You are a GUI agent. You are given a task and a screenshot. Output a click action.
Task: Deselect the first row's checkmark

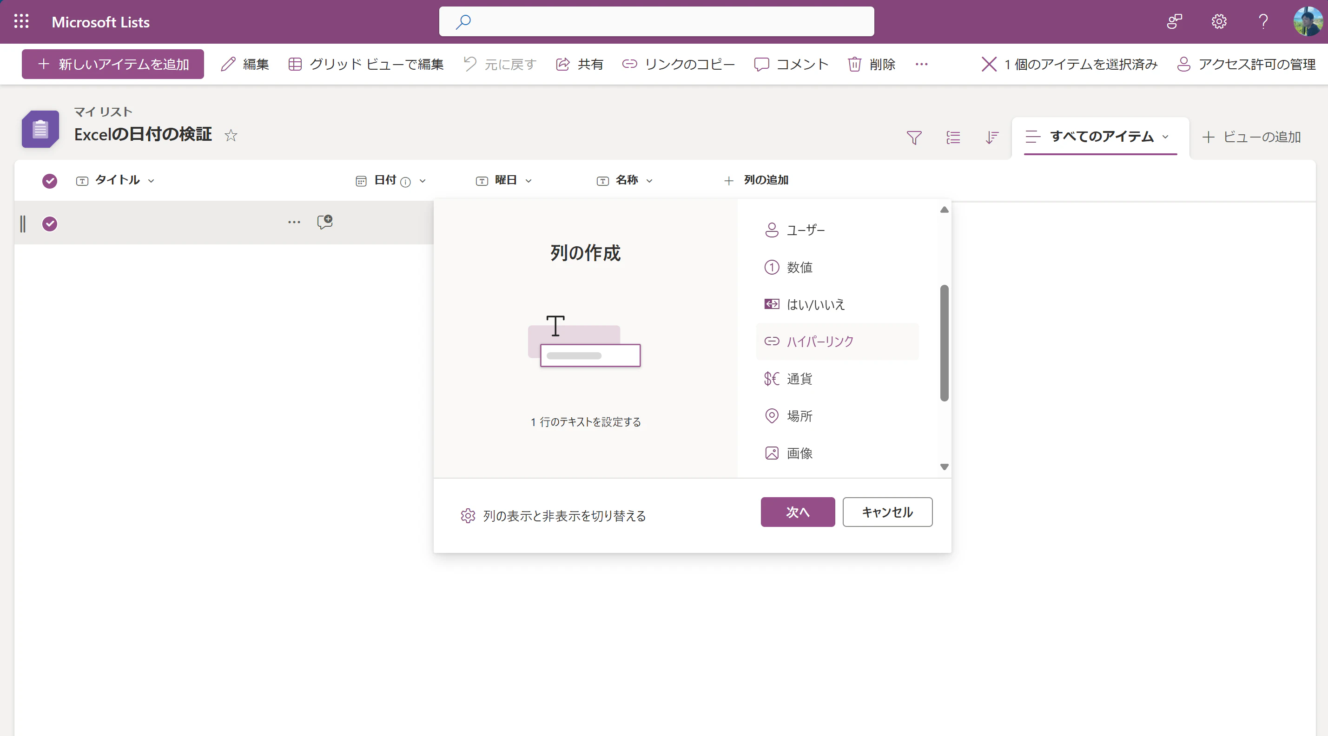click(x=49, y=223)
